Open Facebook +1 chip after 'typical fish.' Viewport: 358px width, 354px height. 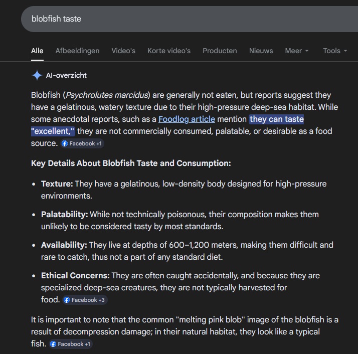[71, 344]
